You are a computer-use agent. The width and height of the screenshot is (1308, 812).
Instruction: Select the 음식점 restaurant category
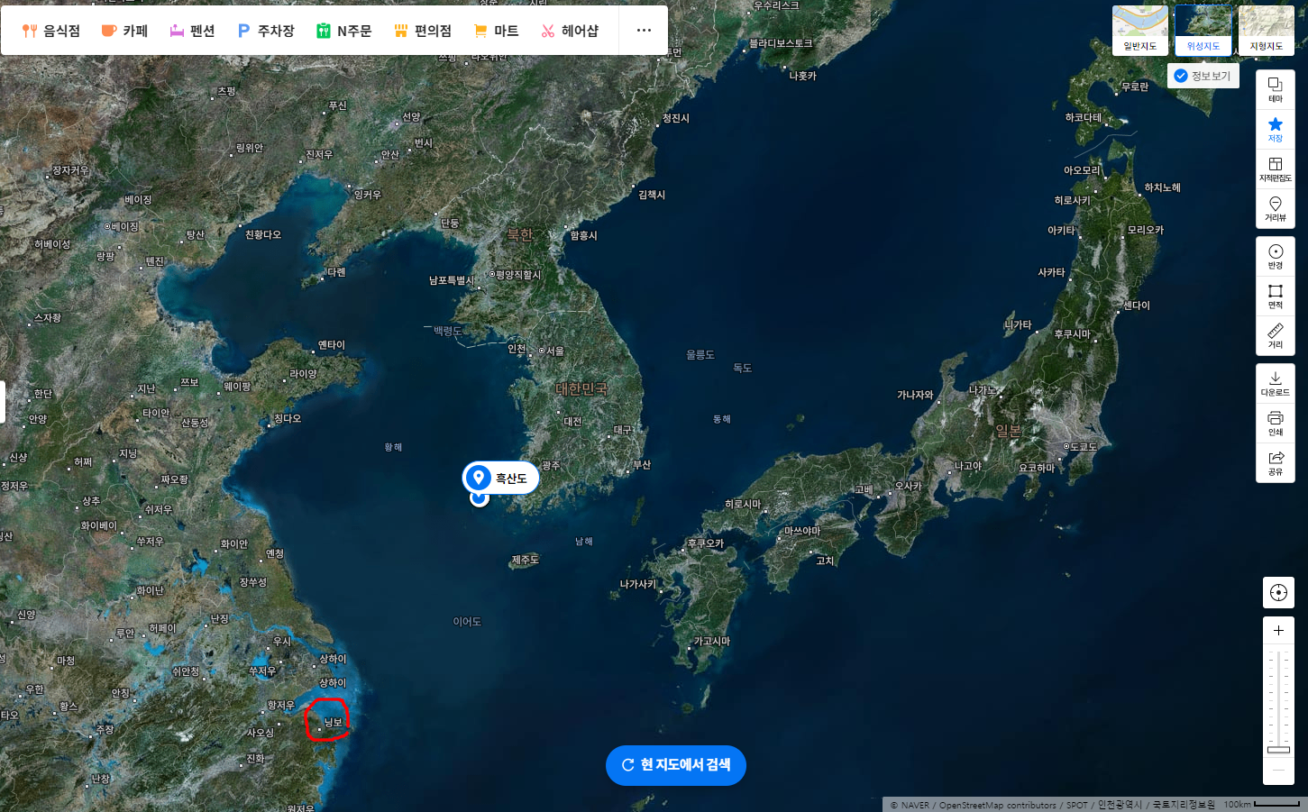pyautogui.click(x=51, y=31)
